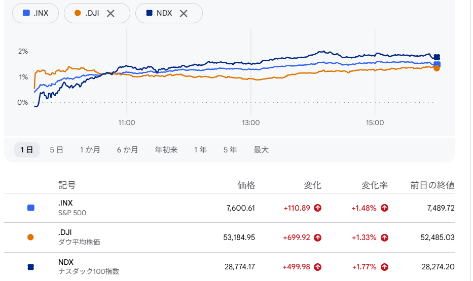Click the blue square icon in .INX row

click(31, 208)
